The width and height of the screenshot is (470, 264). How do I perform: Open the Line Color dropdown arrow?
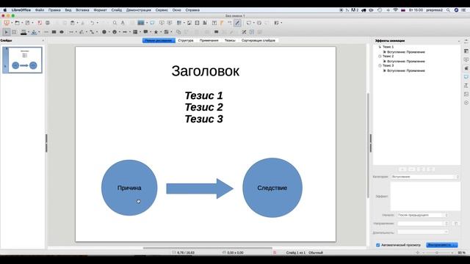coord(29,32)
